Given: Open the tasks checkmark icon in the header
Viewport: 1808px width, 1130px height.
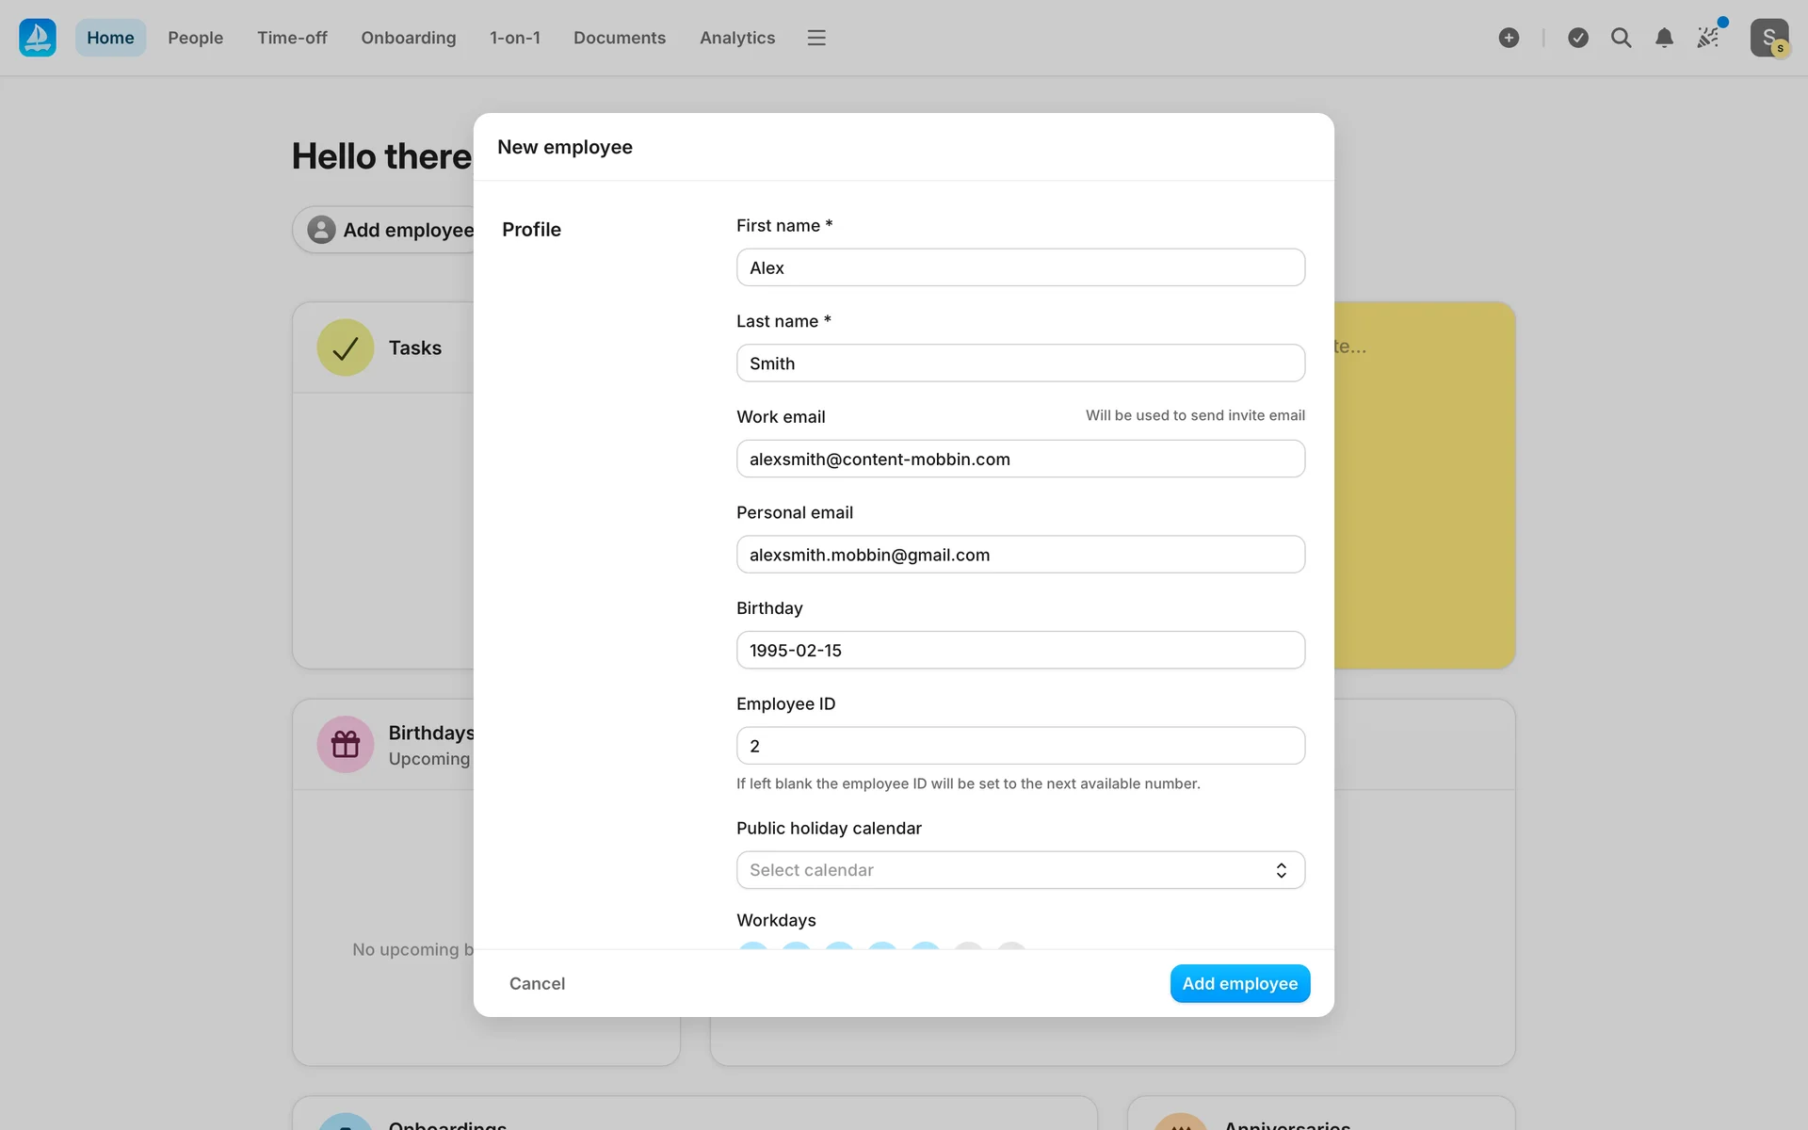Looking at the screenshot, I should pos(1578,38).
